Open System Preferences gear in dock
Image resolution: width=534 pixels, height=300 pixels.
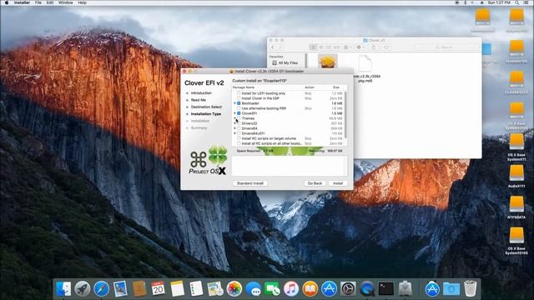point(348,289)
